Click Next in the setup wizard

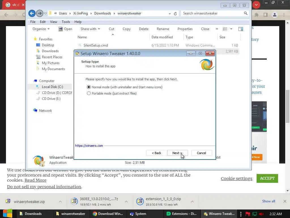(x=178, y=153)
